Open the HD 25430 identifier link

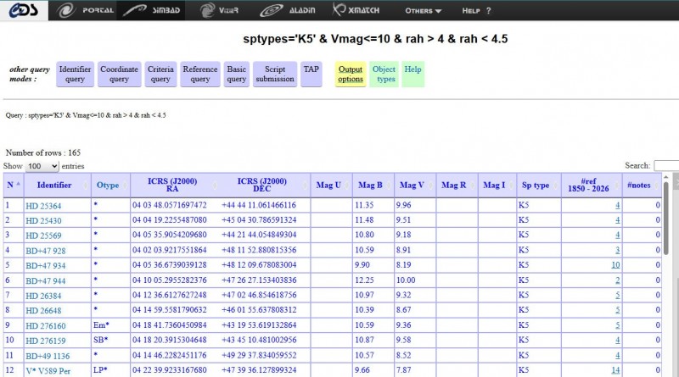[x=43, y=220]
